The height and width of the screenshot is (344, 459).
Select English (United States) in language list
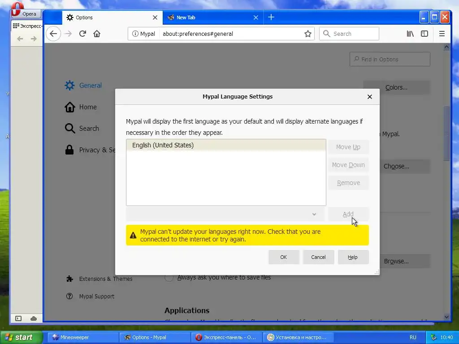[x=226, y=145]
